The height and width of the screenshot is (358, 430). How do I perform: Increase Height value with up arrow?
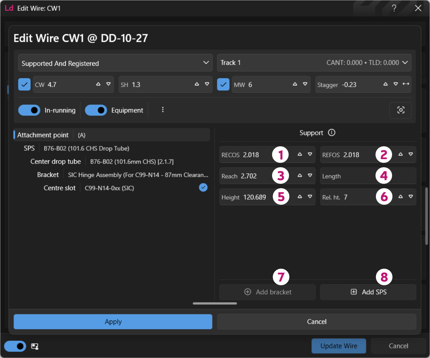click(300, 197)
